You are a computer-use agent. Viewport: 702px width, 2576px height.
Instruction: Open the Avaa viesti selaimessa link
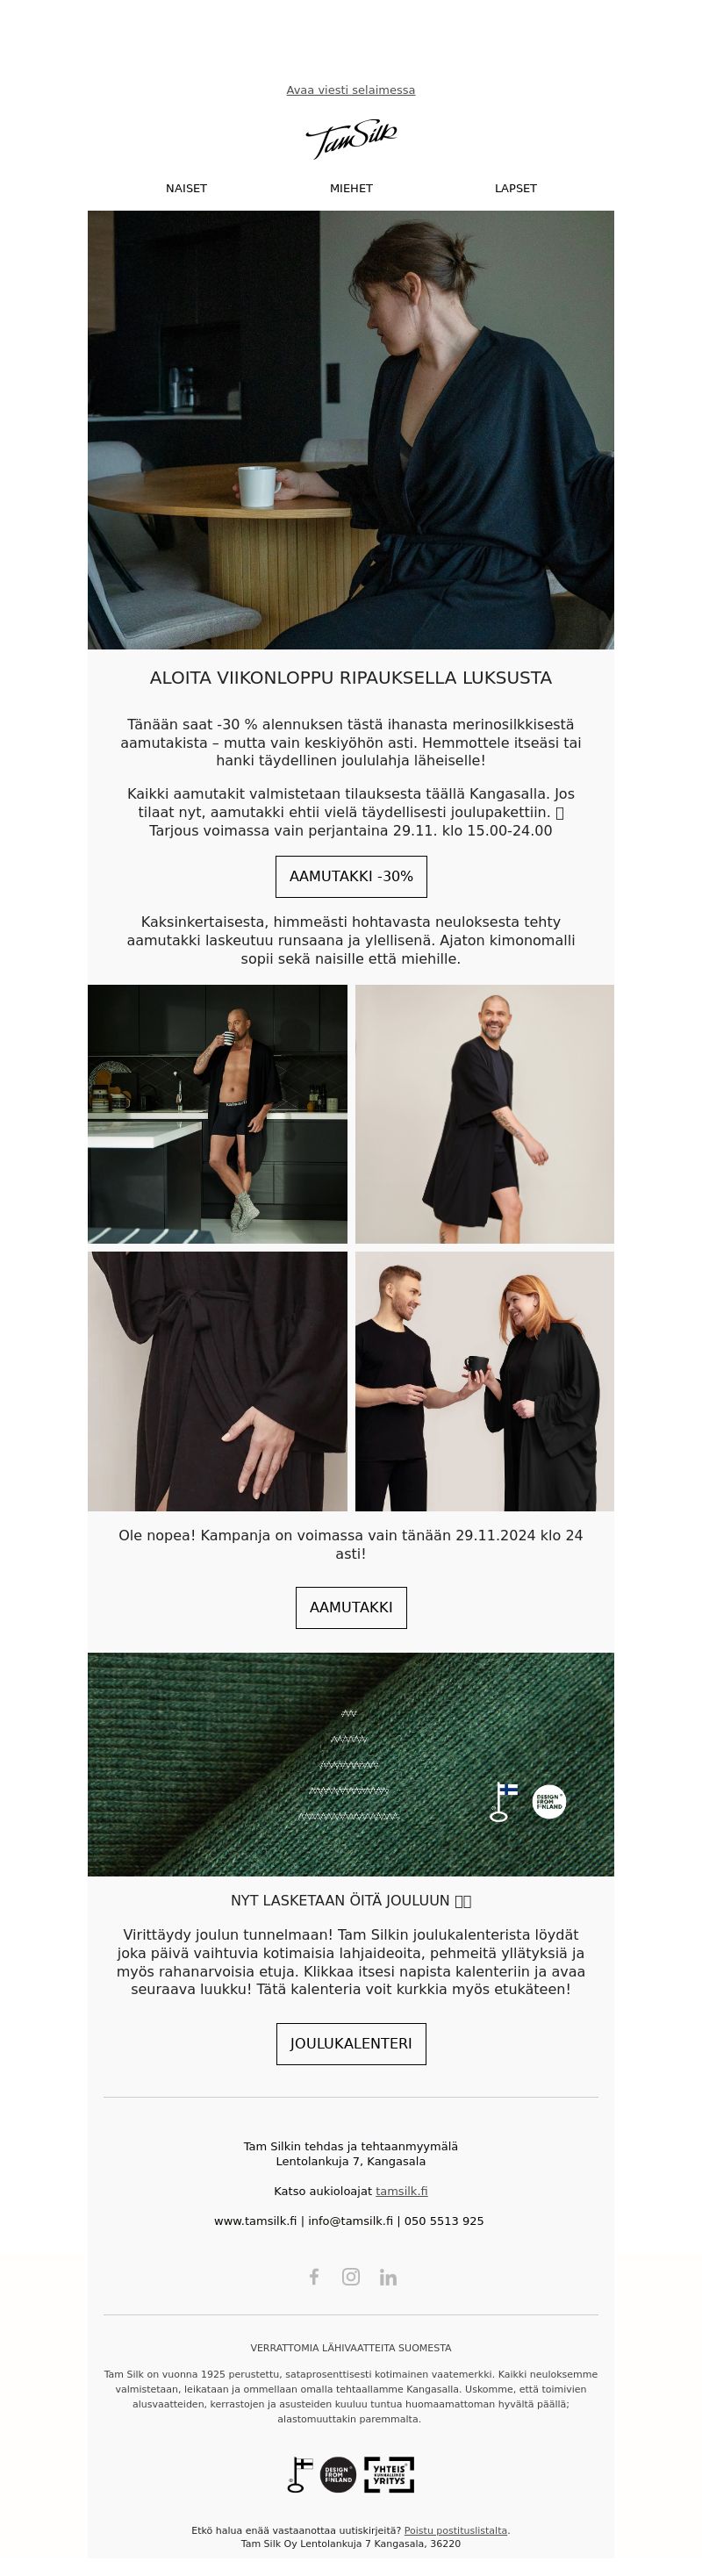(x=351, y=90)
